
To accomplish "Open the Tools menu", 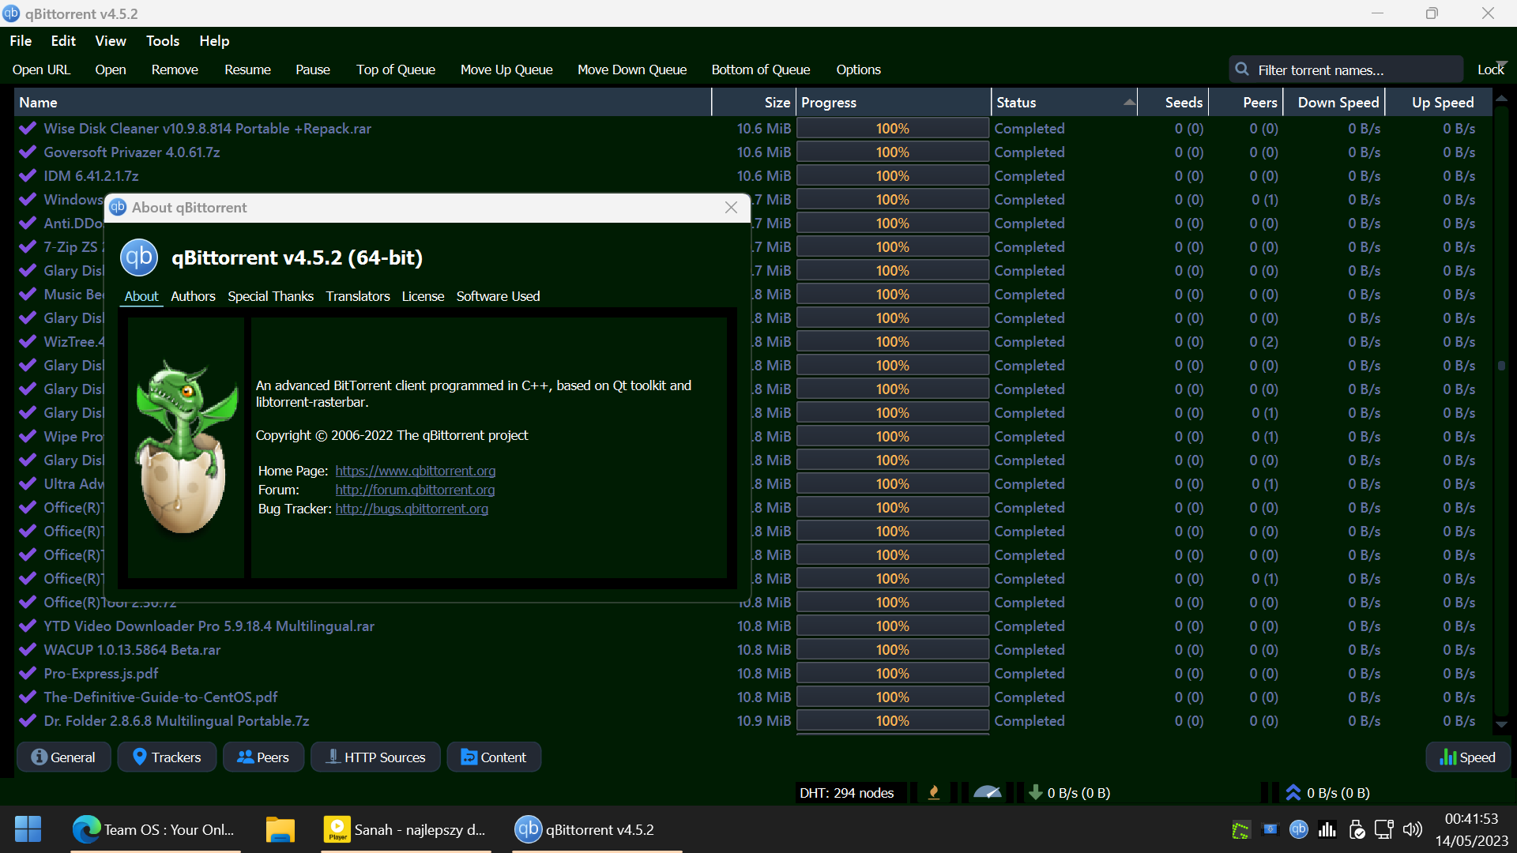I will (163, 41).
